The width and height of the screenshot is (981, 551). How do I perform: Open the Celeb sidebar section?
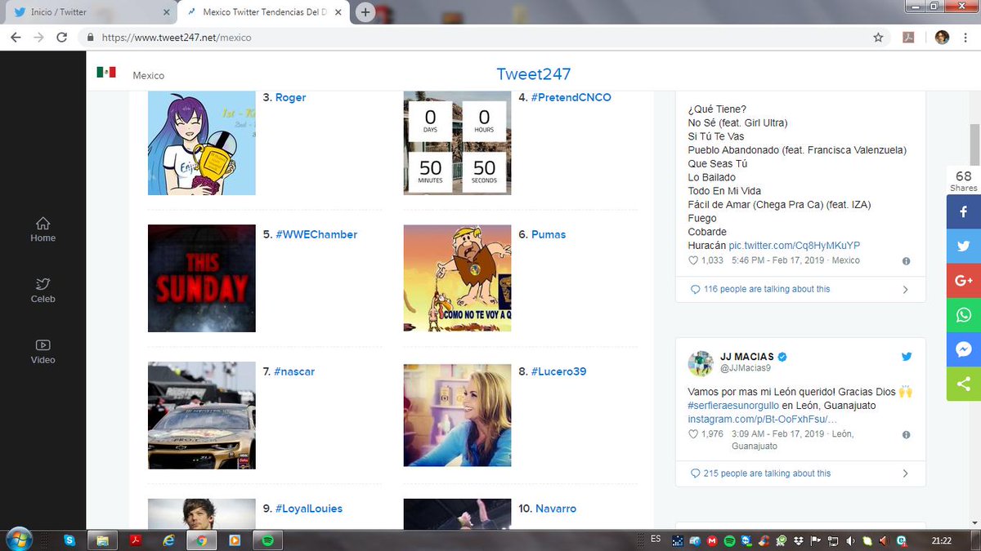43,291
